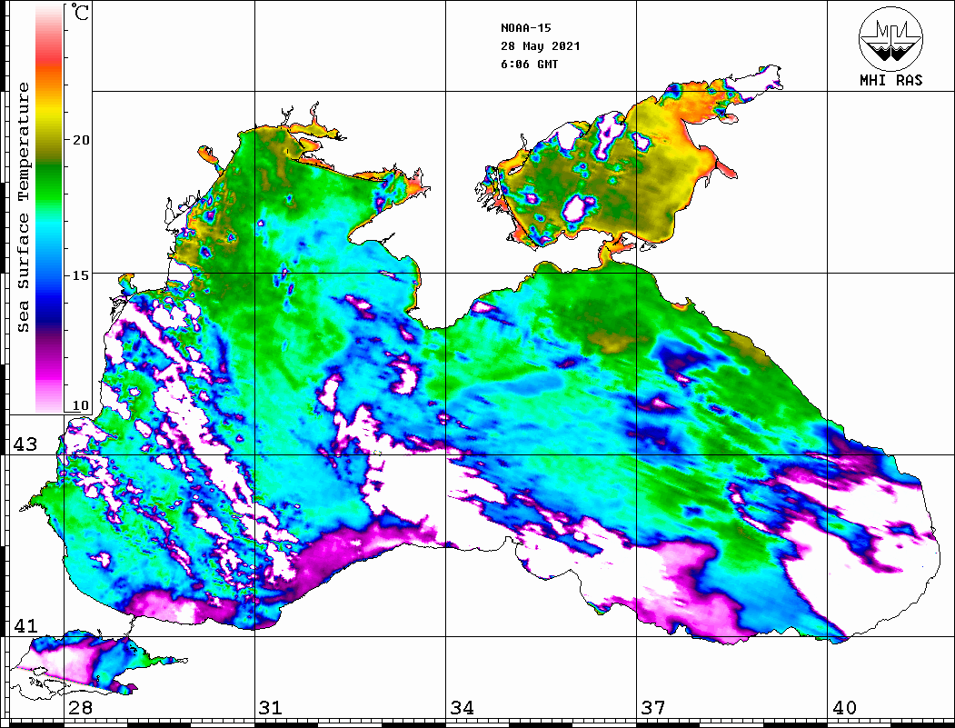The height and width of the screenshot is (728, 955).
Task: Click latitude label 43
Action: point(25,444)
